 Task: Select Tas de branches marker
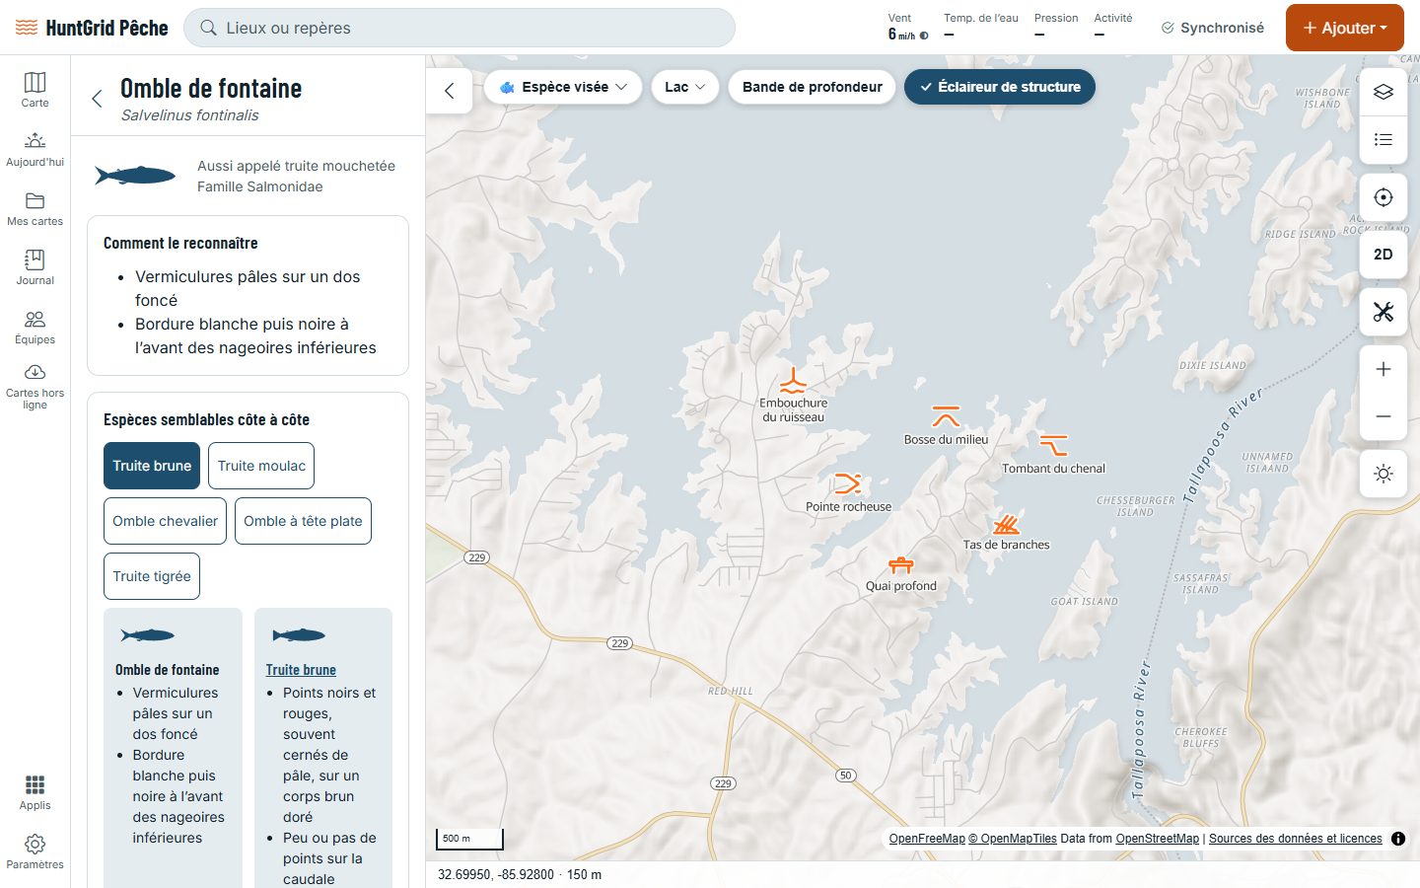1006,524
